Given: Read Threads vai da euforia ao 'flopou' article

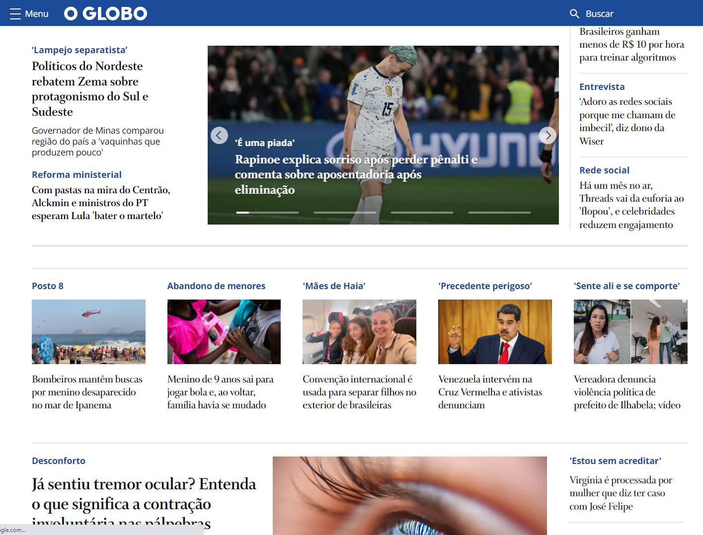Looking at the screenshot, I should [x=631, y=205].
